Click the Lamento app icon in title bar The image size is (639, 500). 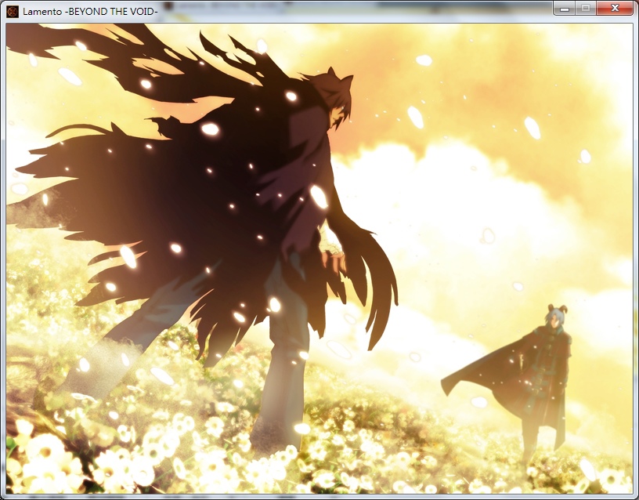pos(13,12)
